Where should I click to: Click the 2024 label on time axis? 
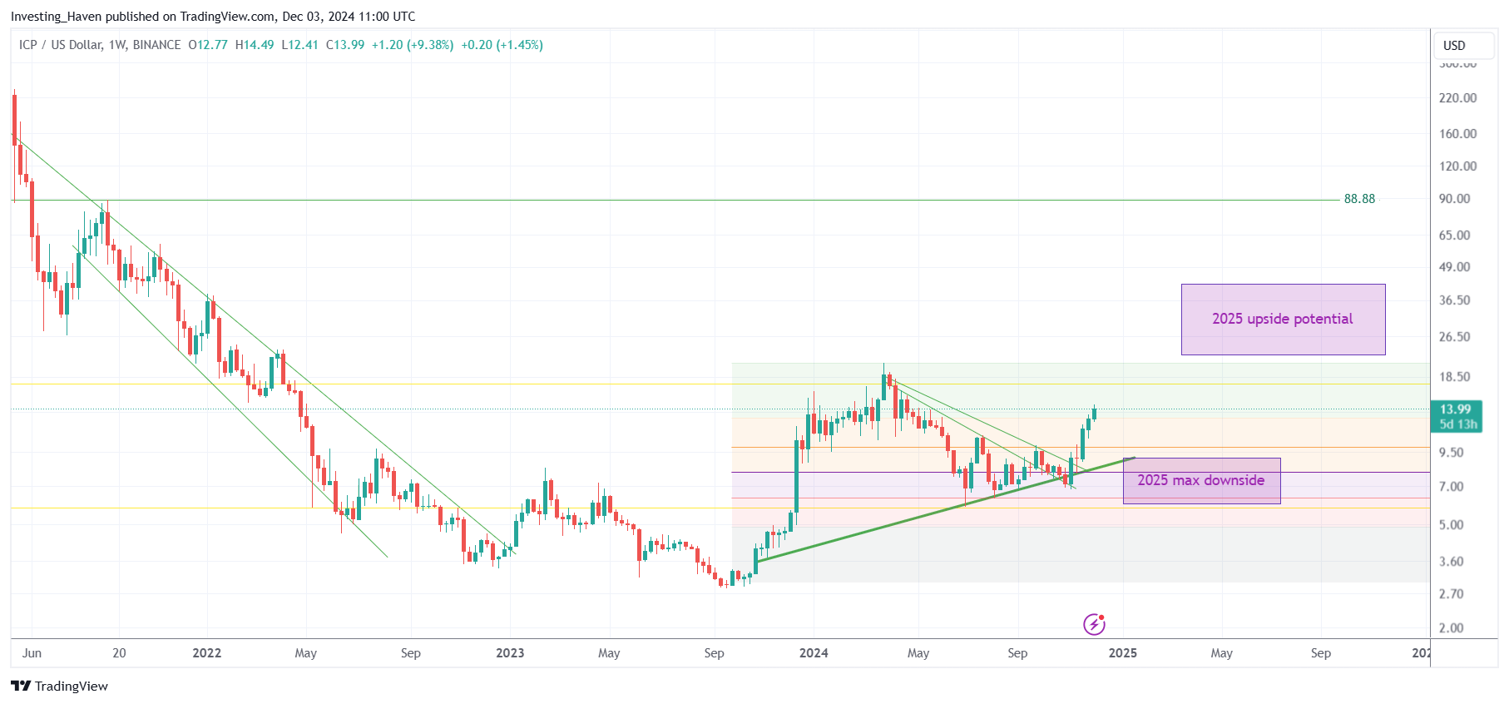click(x=814, y=653)
